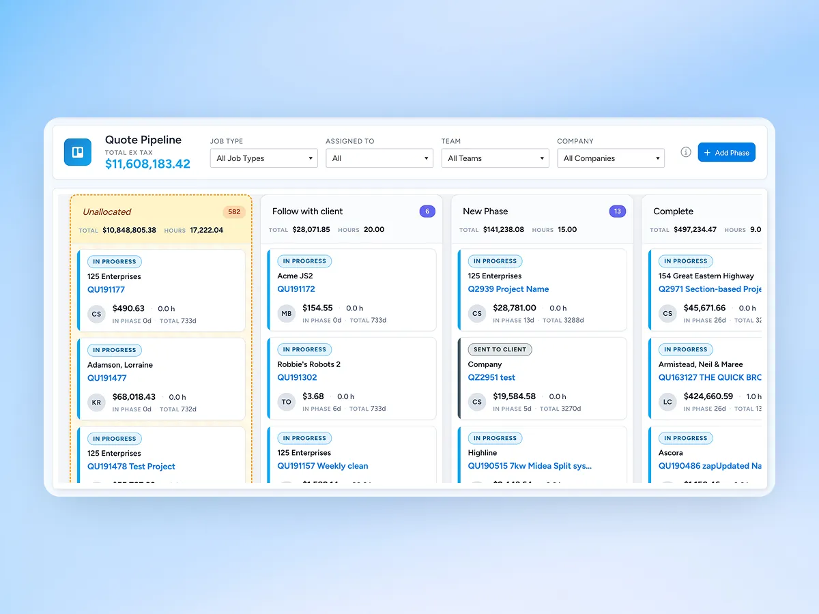Click the $154.55 amount
The height and width of the screenshot is (614, 819).
318,308
